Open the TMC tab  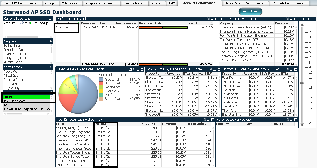[172, 3]
